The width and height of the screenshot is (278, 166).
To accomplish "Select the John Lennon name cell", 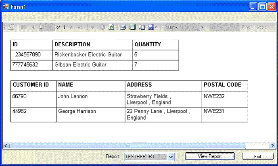I will click(x=91, y=100).
